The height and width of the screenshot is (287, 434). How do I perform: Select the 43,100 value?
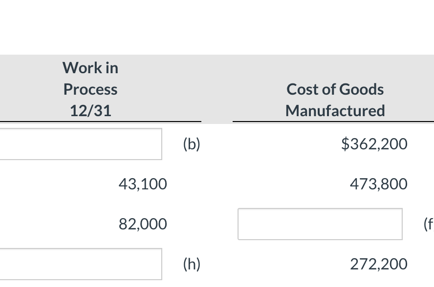click(143, 184)
